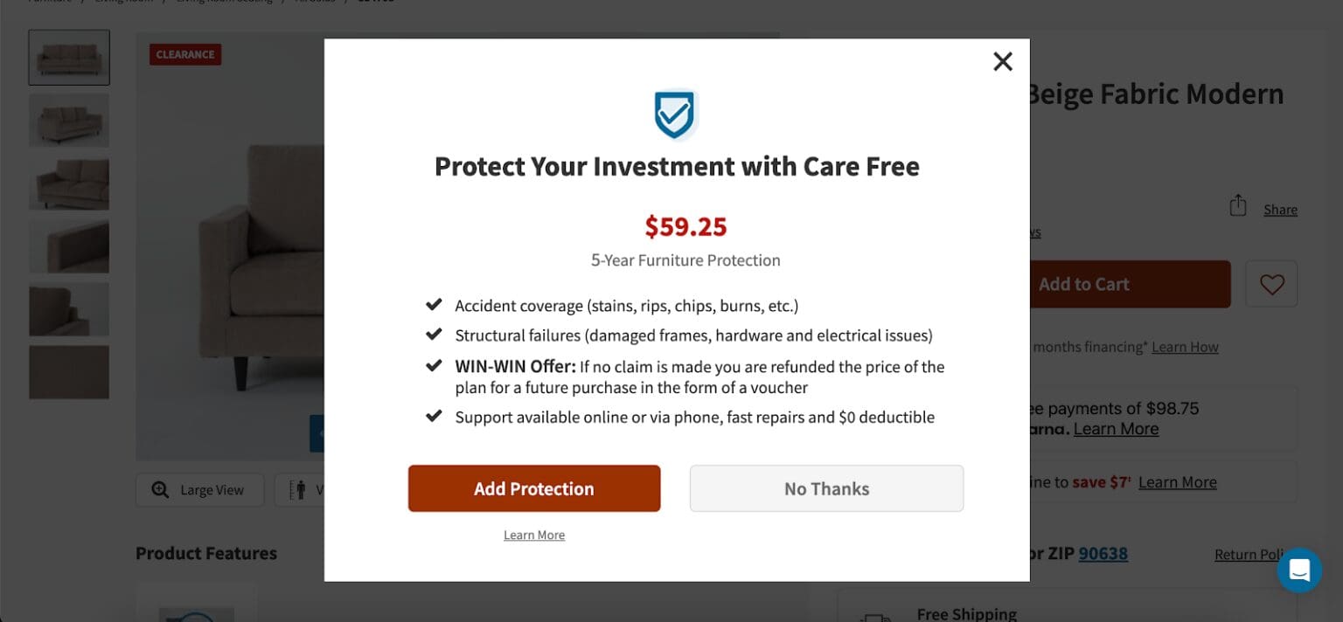Viewport: 1343px width, 622px height.
Task: Toggle the heart wishlist icon
Action: tap(1271, 284)
